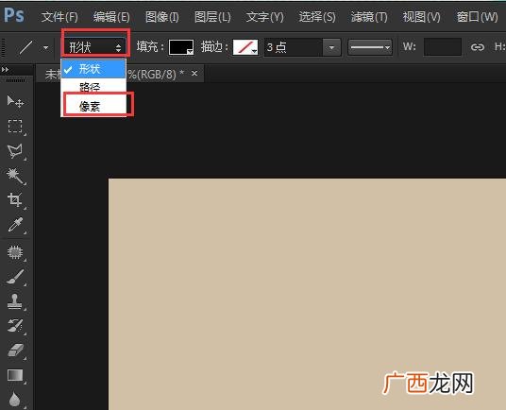Select the Eyedropper tool
Viewport: 506px width, 410px height.
15,225
